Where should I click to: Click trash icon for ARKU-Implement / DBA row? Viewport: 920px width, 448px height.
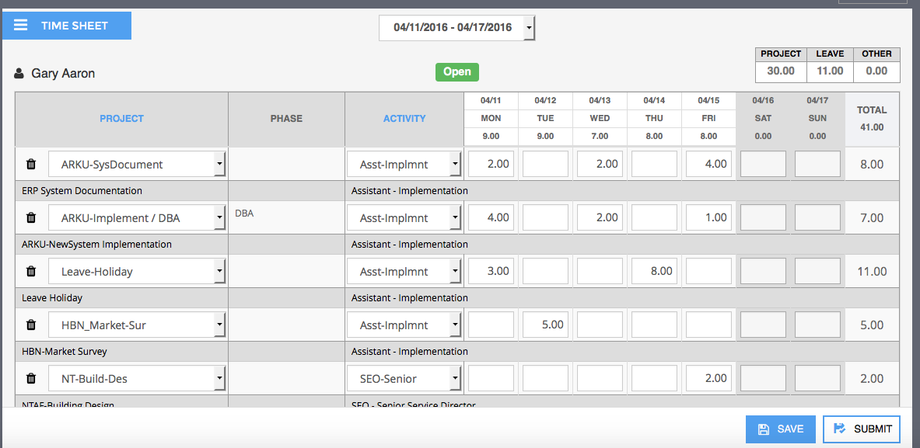click(x=31, y=218)
